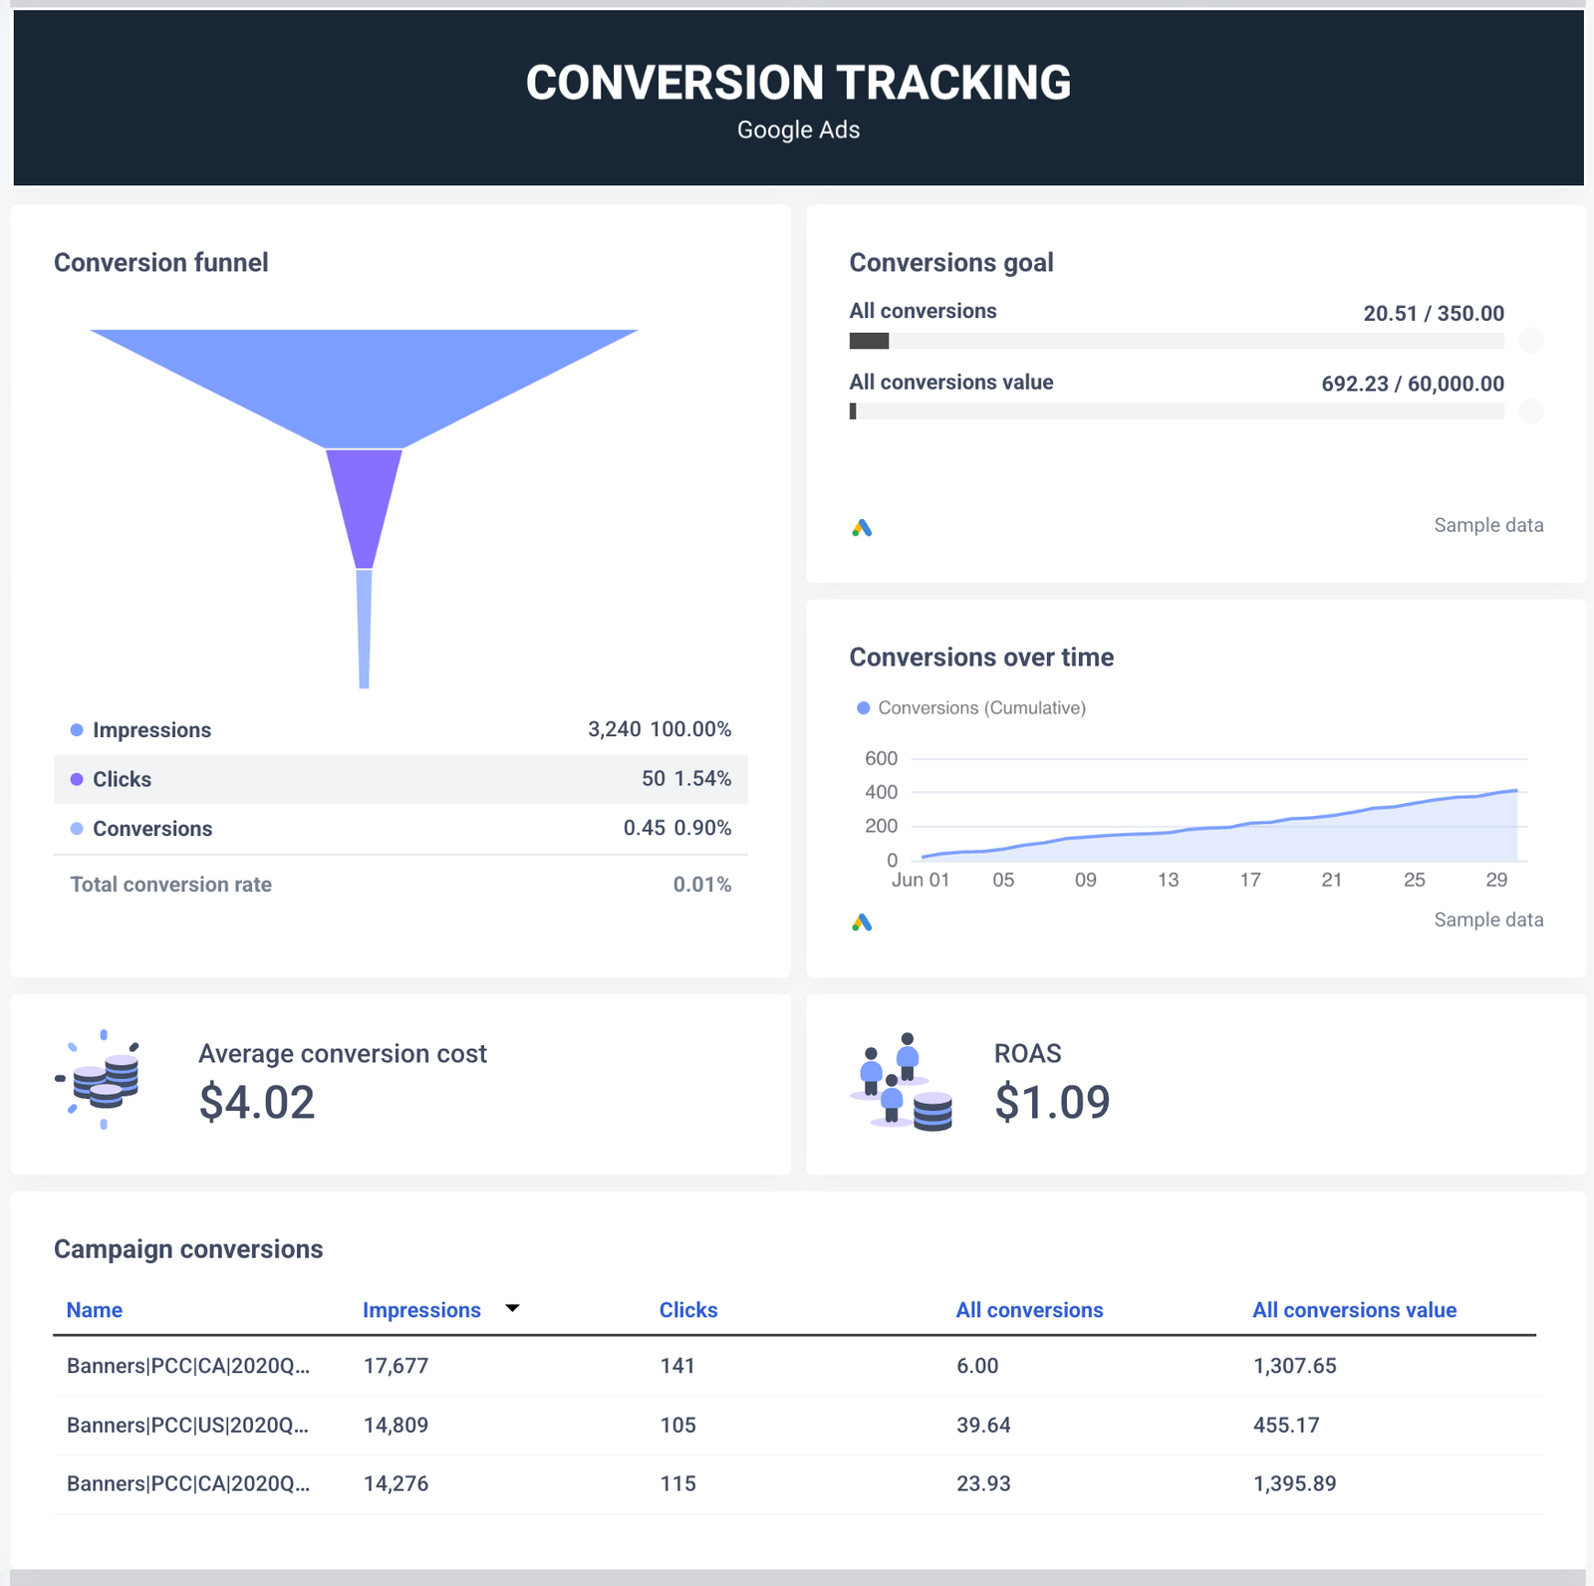This screenshot has width=1594, height=1586.
Task: Sort campaign table by Name column
Action: pos(95,1310)
